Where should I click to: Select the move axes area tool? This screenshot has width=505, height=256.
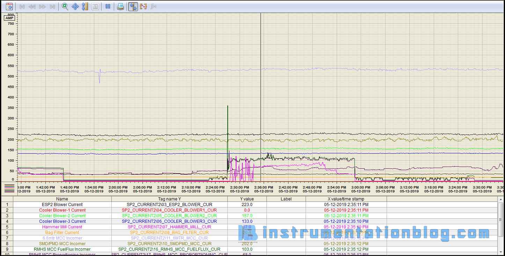tap(85, 7)
